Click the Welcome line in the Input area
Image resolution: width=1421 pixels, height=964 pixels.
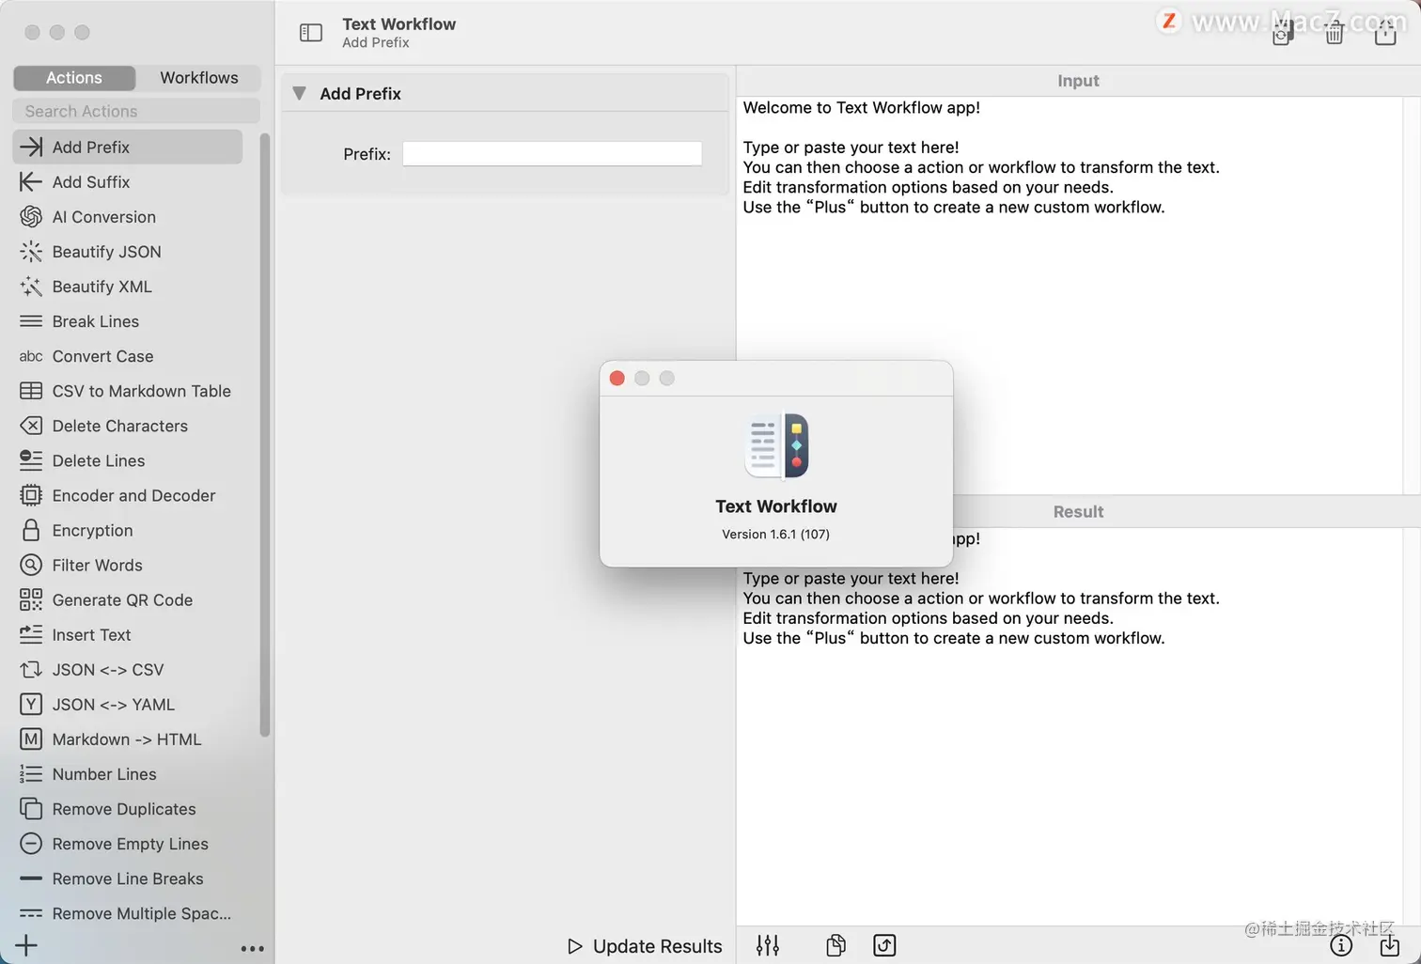coord(861,107)
